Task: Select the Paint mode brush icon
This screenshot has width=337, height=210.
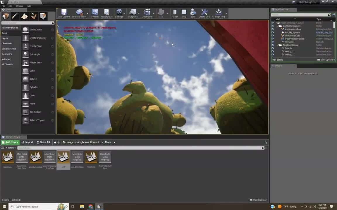Action: [x=15, y=16]
